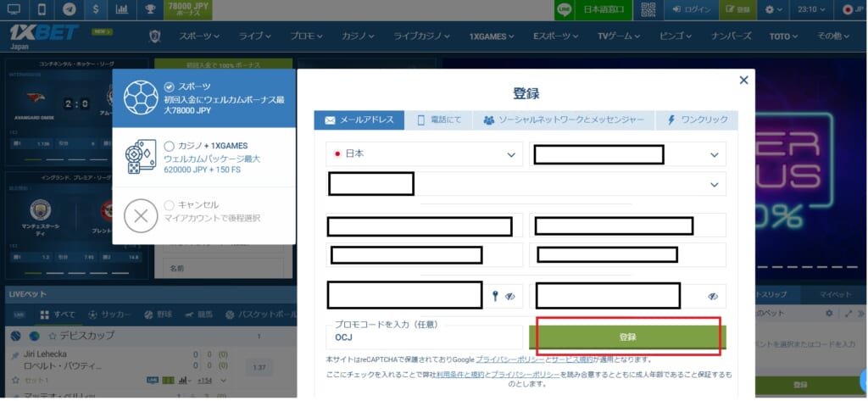Expand the 1XGAMES navigation menu
The height and width of the screenshot is (401, 868).
click(x=492, y=36)
